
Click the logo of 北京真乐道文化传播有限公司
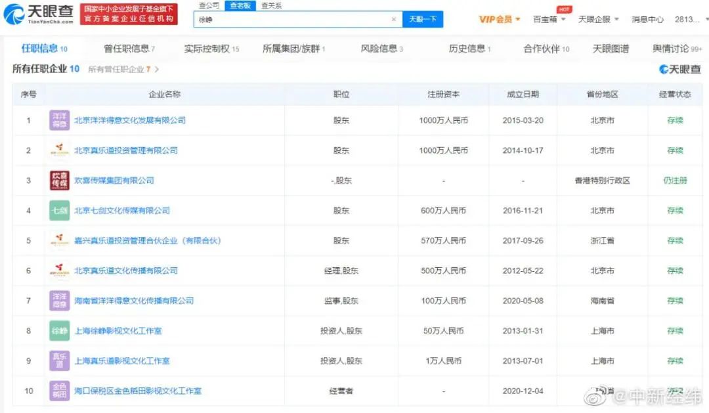59,271
